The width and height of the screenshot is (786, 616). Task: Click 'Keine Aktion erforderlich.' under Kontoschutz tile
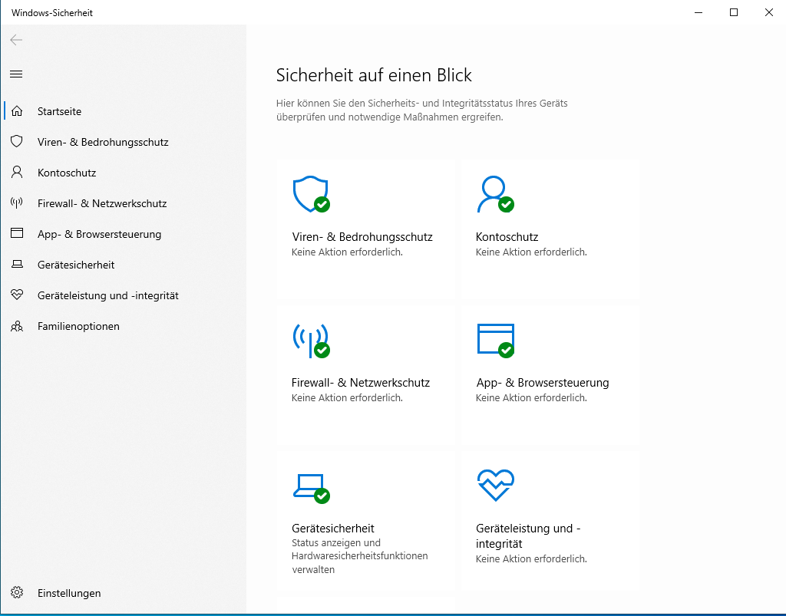(531, 252)
